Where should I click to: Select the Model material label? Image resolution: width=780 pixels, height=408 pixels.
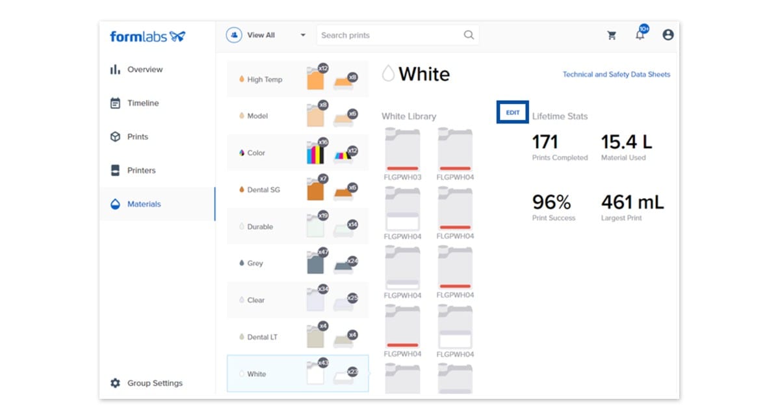coord(257,116)
